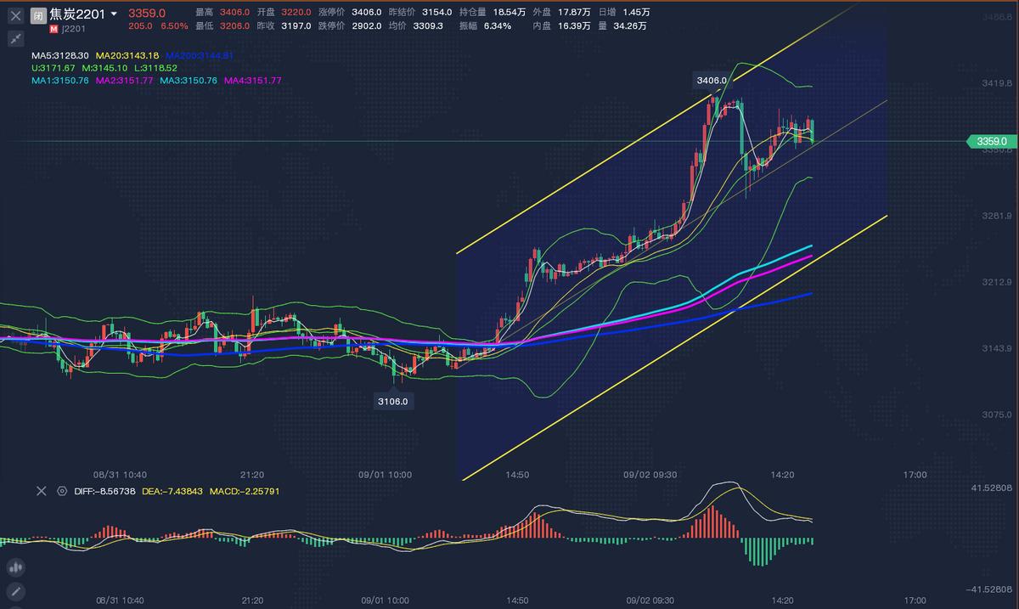Select the drawing pencil tool icon at bottom left

(15, 592)
